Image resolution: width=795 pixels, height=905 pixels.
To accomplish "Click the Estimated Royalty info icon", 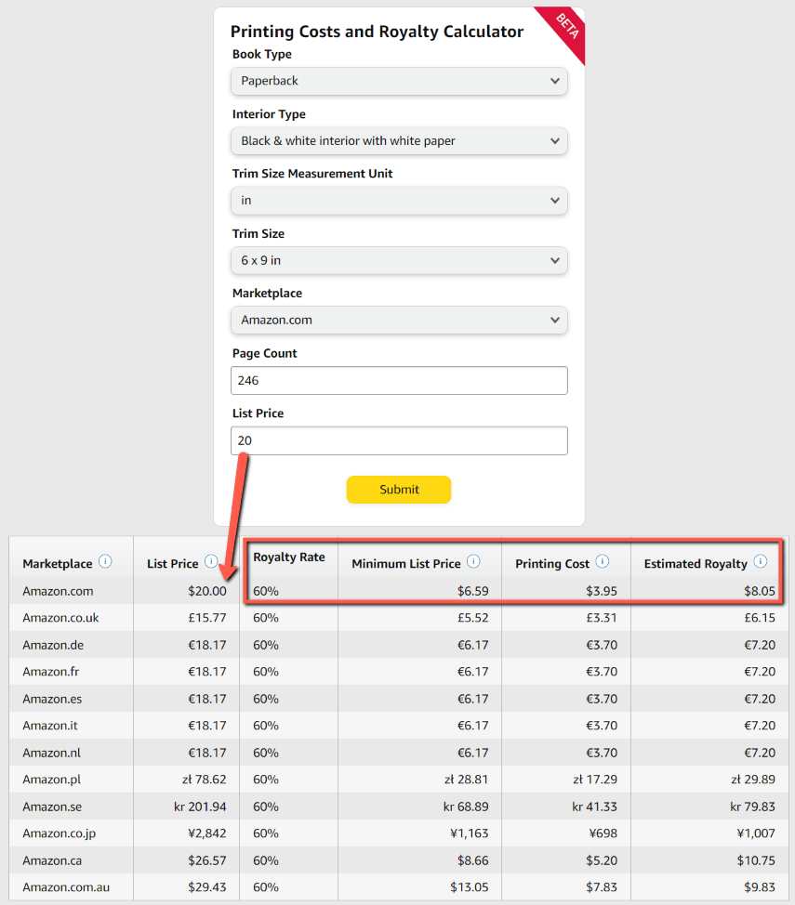I will click(761, 561).
